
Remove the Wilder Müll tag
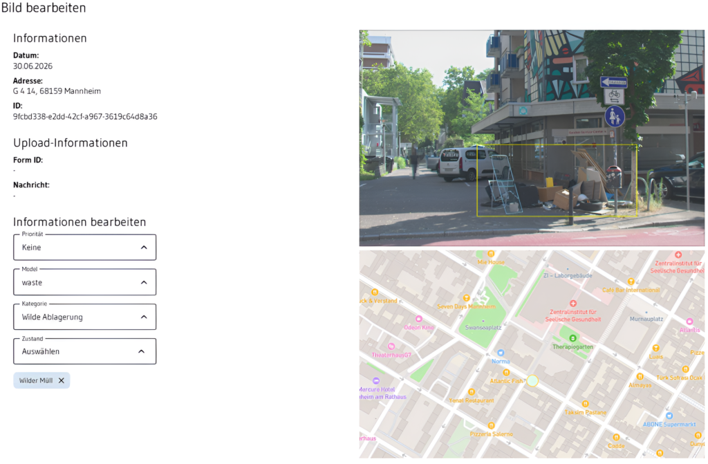[62, 380]
